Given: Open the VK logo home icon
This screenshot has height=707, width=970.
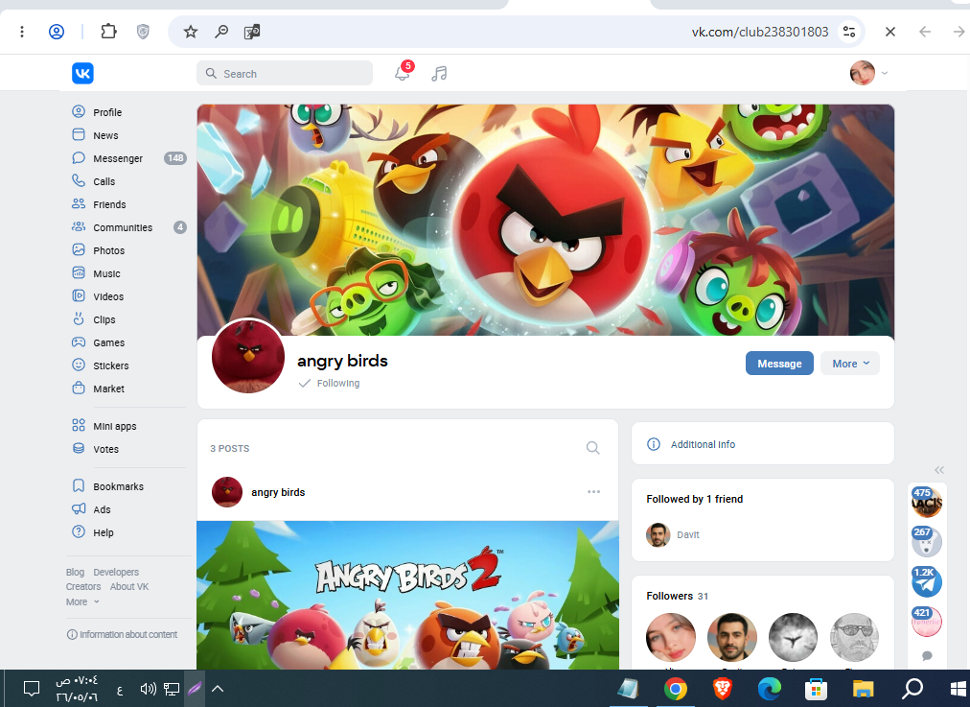Looking at the screenshot, I should point(82,73).
